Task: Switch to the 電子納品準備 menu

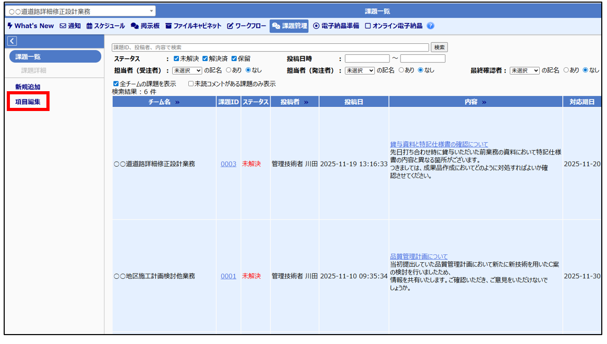Action: coord(336,26)
